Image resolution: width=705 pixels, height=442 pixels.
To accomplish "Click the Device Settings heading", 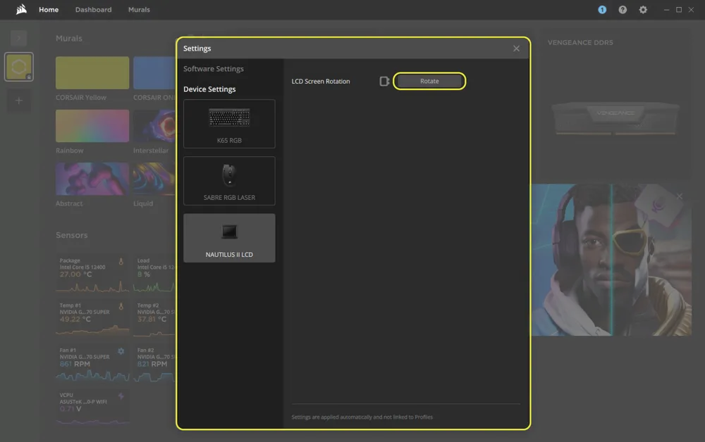I will (209, 89).
